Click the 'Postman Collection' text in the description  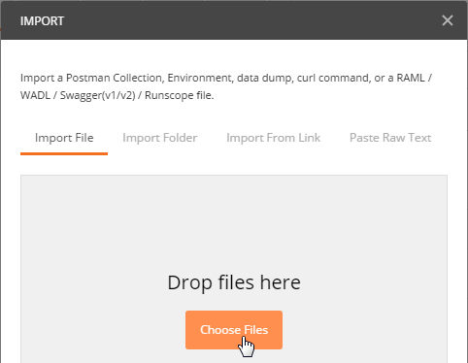click(115, 78)
